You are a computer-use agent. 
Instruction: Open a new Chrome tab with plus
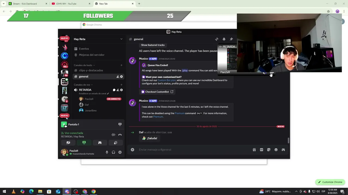coord(139,4)
